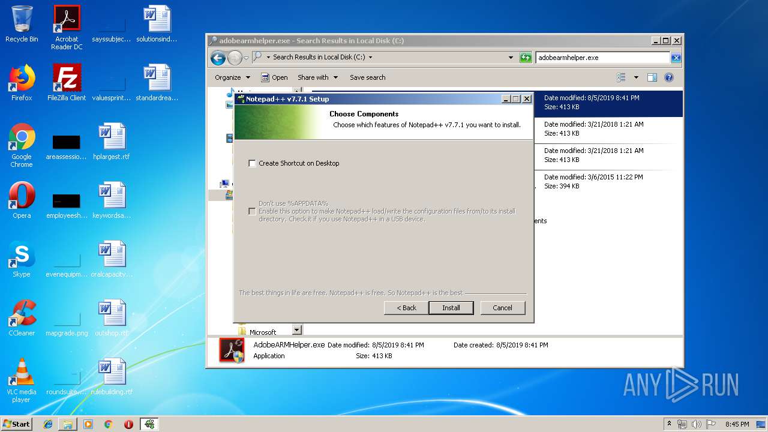Image resolution: width=768 pixels, height=432 pixels.
Task: Expand the address bar history dropdown
Action: click(511, 58)
